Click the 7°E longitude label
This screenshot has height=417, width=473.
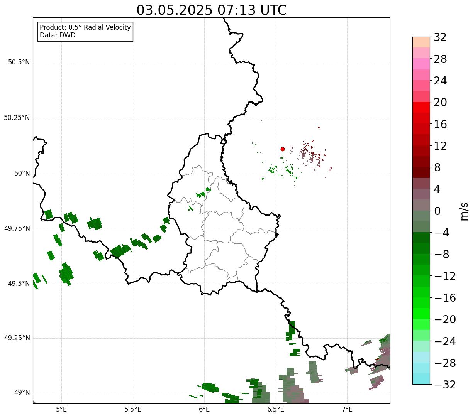click(x=347, y=409)
